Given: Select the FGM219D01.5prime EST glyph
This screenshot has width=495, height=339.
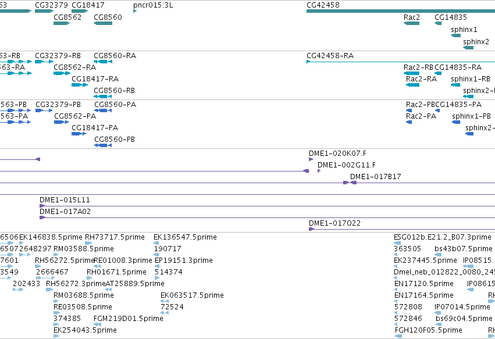Looking at the screenshot, I should tap(97, 324).
